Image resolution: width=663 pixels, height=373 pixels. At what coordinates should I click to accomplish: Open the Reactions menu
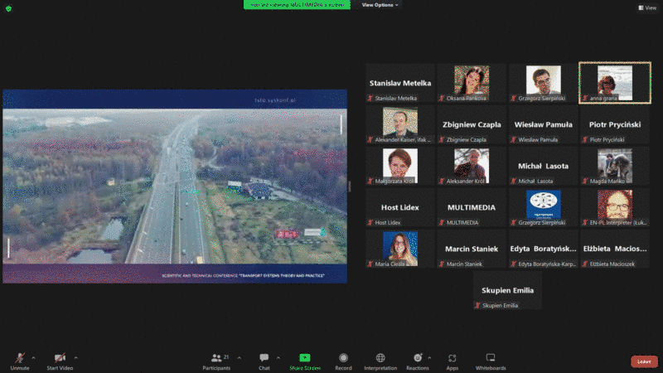tap(417, 359)
